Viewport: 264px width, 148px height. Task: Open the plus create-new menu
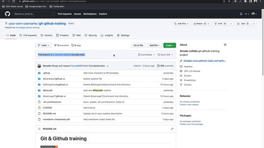click(x=247, y=14)
